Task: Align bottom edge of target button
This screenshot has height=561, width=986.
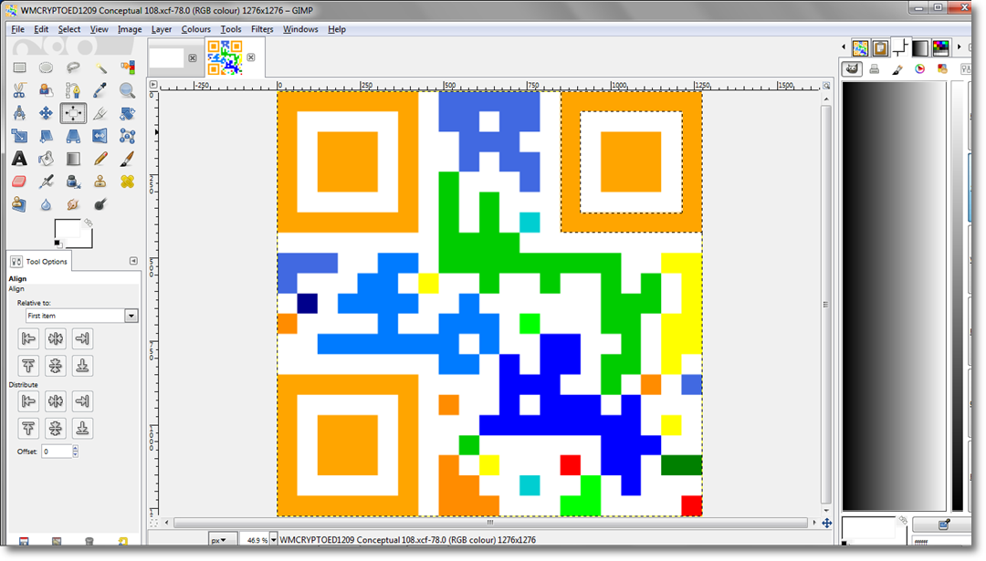Action: point(82,366)
